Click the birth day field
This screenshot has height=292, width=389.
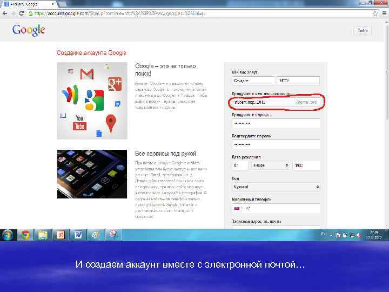[x=240, y=165]
